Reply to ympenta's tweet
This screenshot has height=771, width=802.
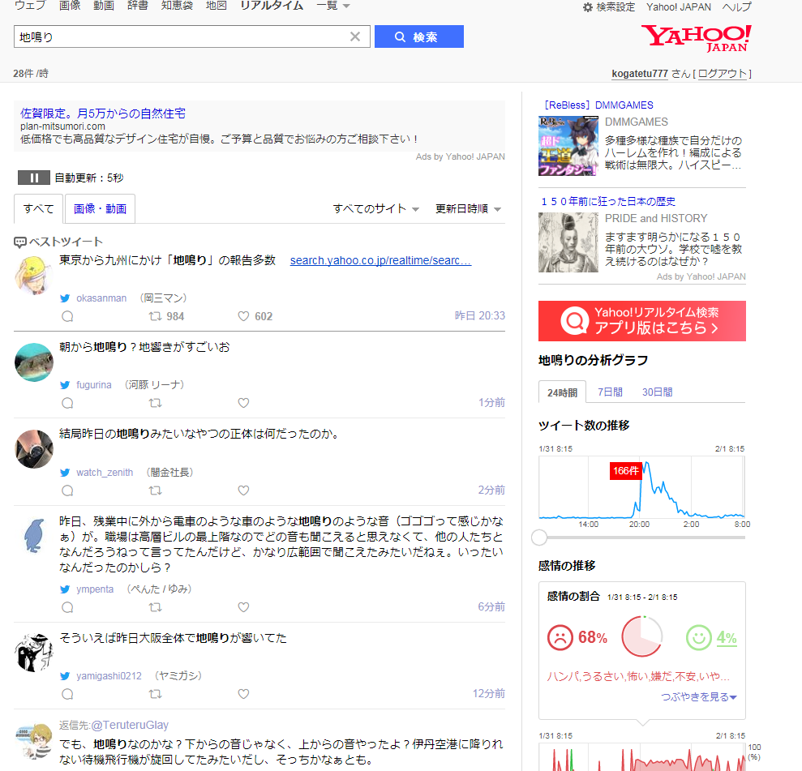tap(67, 607)
